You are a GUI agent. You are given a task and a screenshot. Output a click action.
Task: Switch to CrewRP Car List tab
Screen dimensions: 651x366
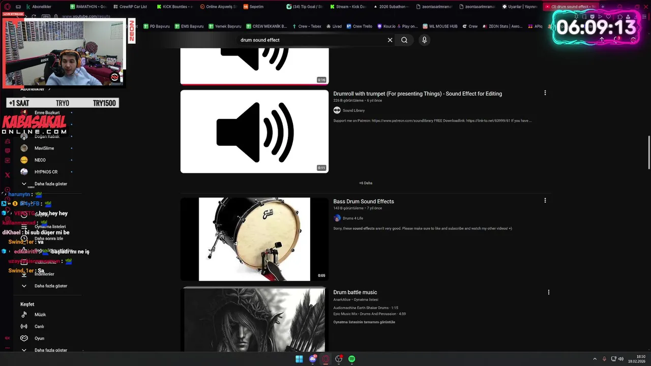click(130, 7)
